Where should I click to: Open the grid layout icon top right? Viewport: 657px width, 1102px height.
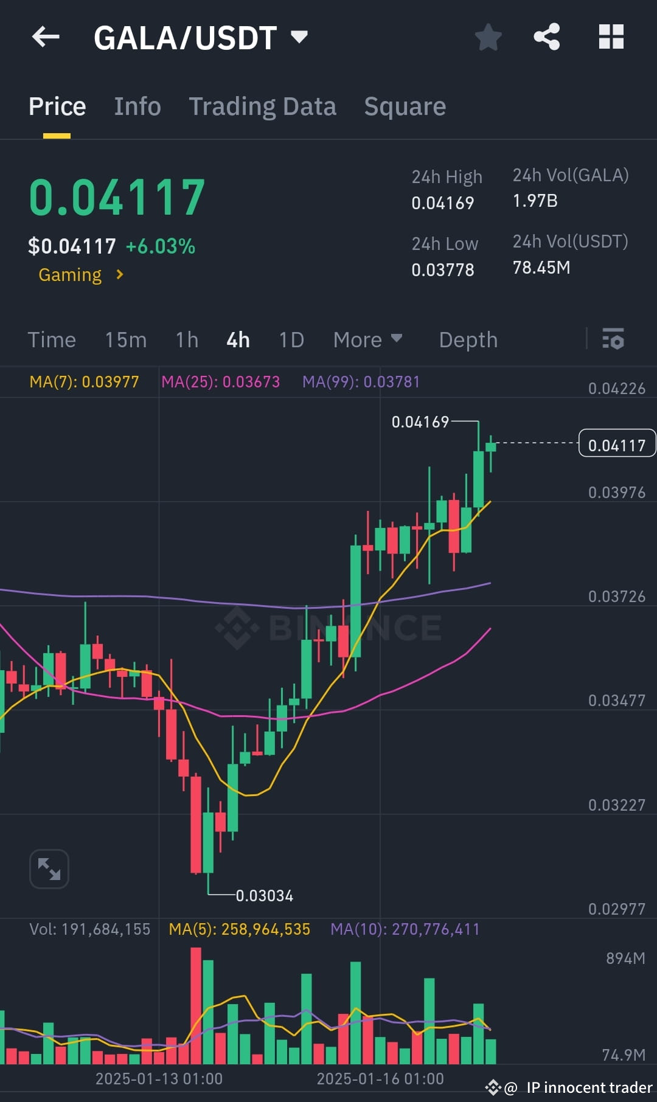pyautogui.click(x=611, y=36)
